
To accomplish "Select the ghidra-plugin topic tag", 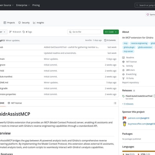I will click(x=129, y=47).
